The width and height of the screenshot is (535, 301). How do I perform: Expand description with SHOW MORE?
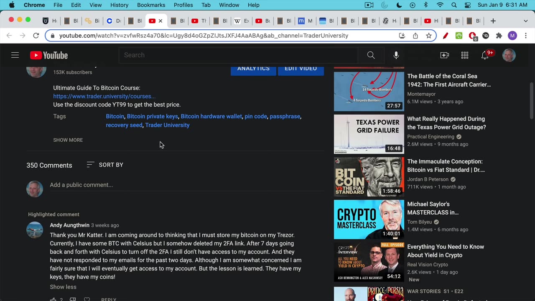pos(68,140)
